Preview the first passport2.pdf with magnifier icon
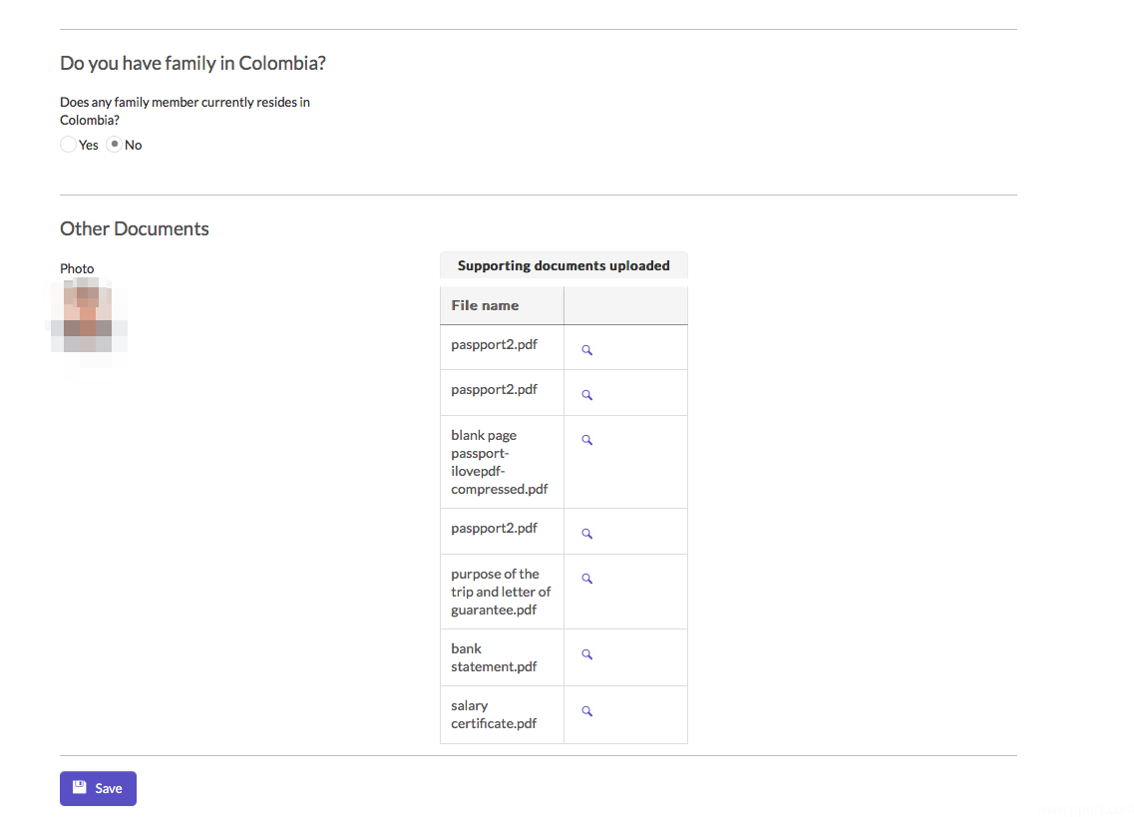This screenshot has height=817, width=1134. pos(587,350)
